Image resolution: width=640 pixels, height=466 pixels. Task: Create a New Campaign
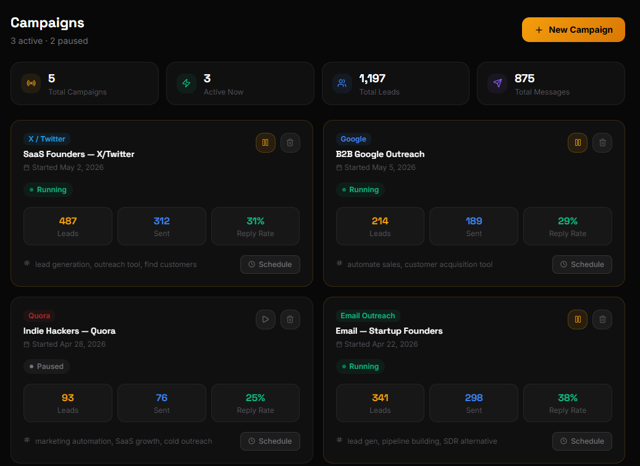(573, 30)
